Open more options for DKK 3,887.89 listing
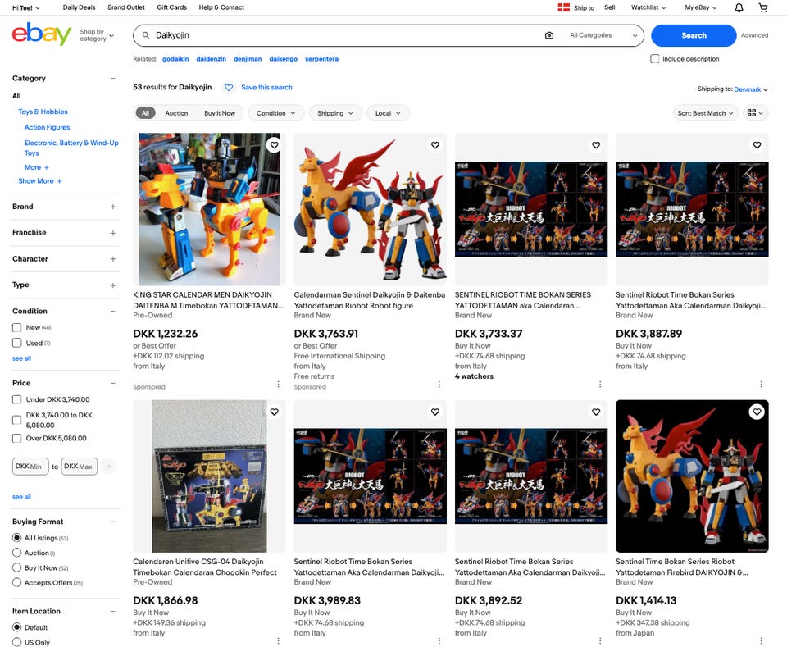The width and height of the screenshot is (787, 647). 761,384
